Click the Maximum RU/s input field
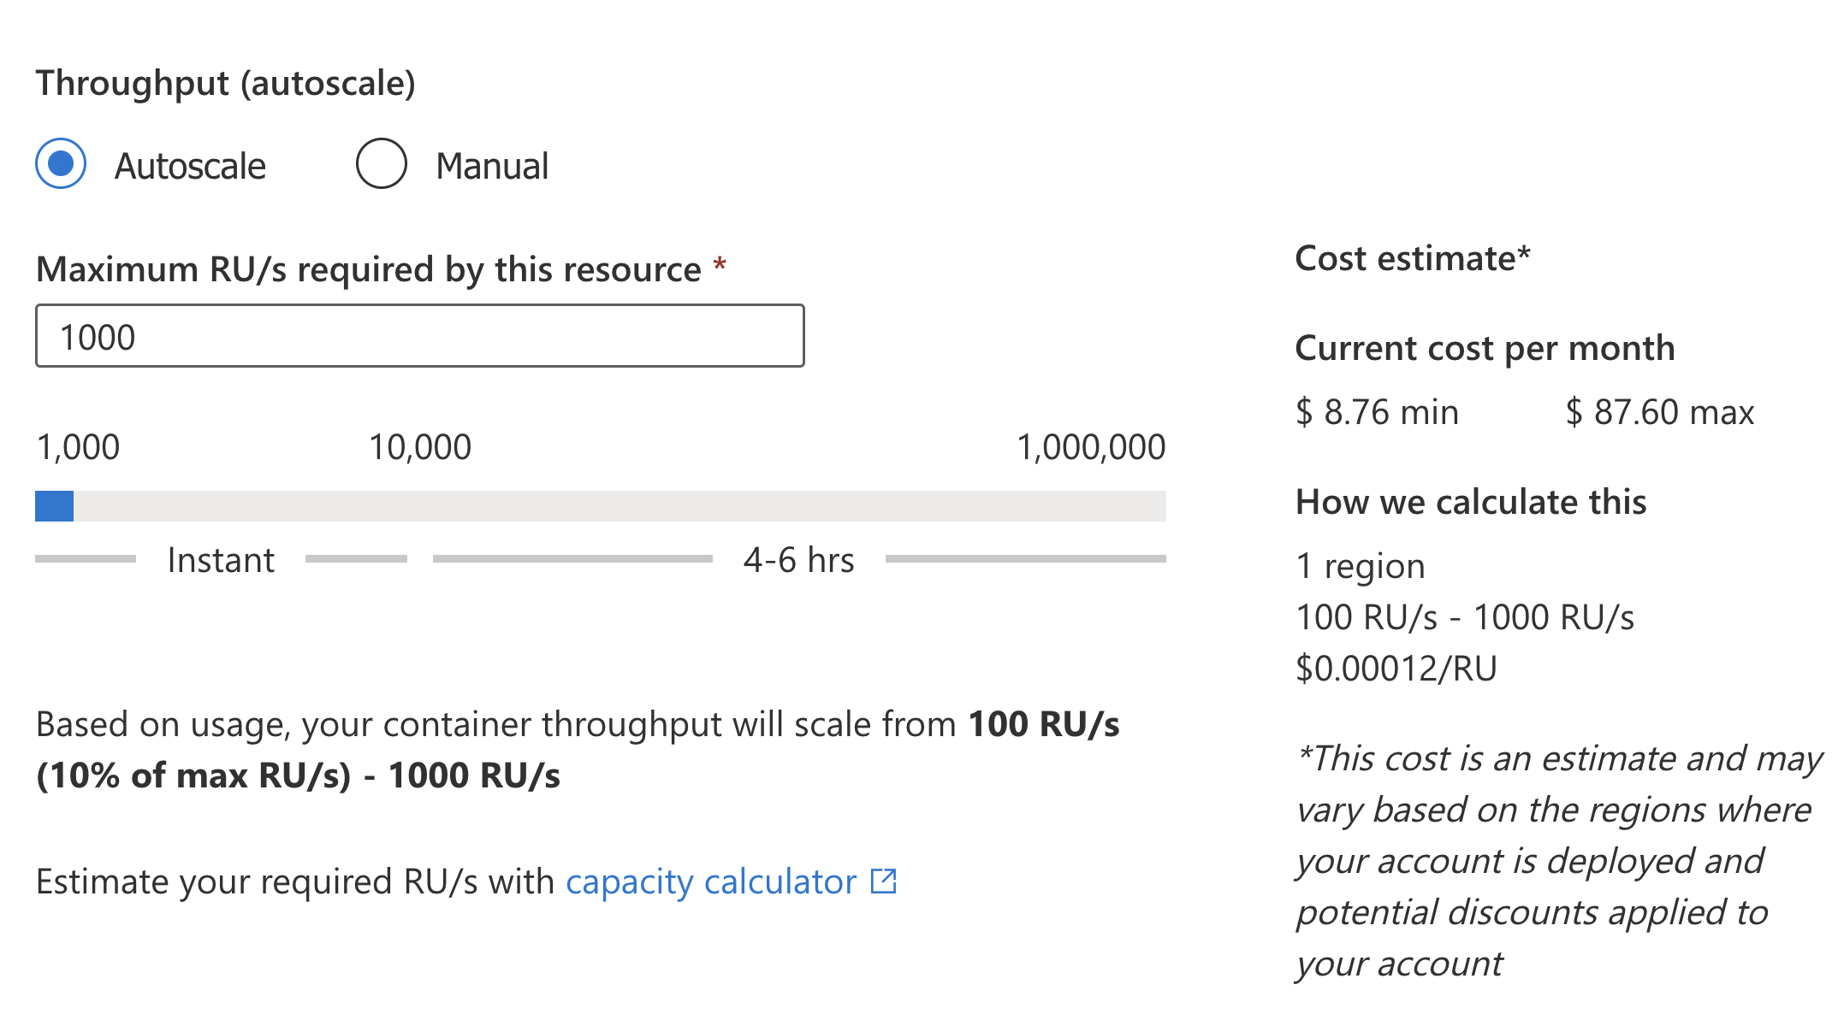The width and height of the screenshot is (1838, 1014). (x=419, y=336)
